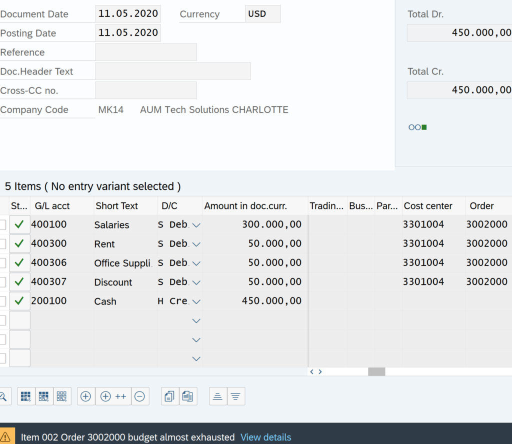
Task: Select the Cash row checkbox
Action: point(2,301)
